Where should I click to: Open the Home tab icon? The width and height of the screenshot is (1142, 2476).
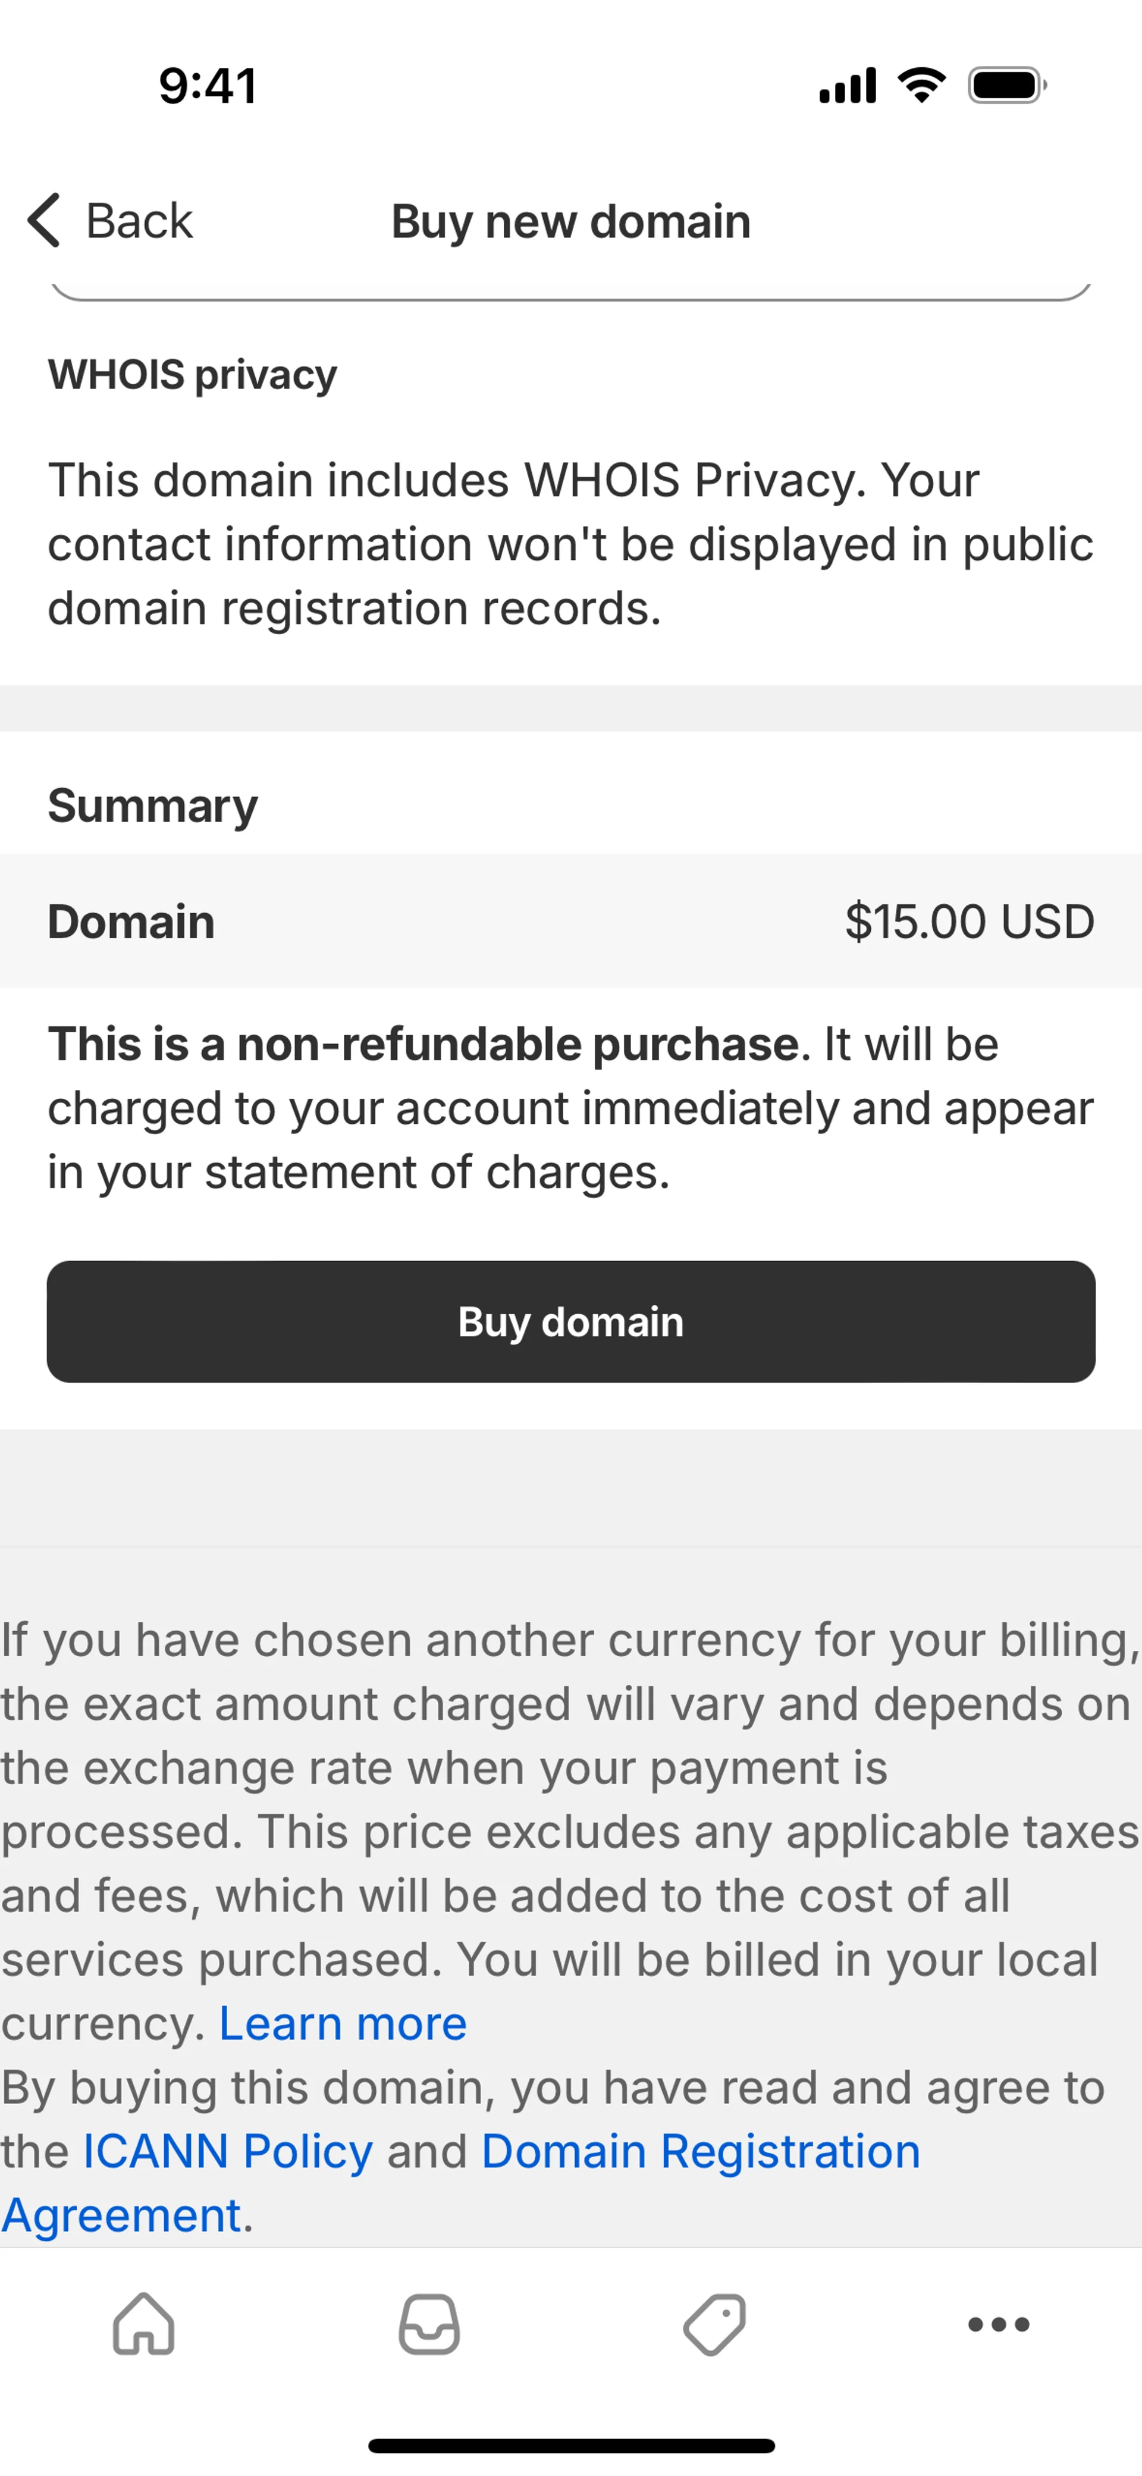pyautogui.click(x=144, y=2324)
